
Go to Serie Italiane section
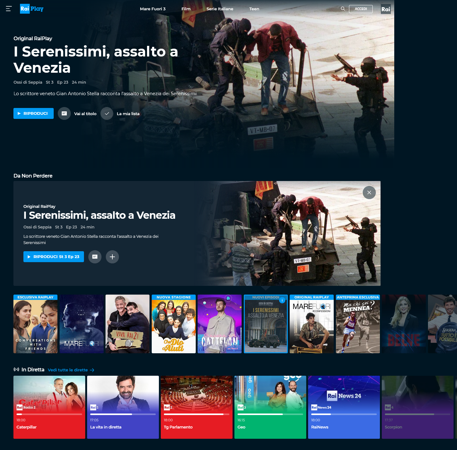pyautogui.click(x=220, y=9)
